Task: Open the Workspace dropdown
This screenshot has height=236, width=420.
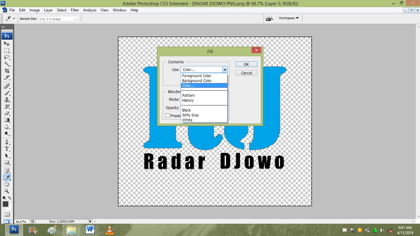Action: [289, 18]
